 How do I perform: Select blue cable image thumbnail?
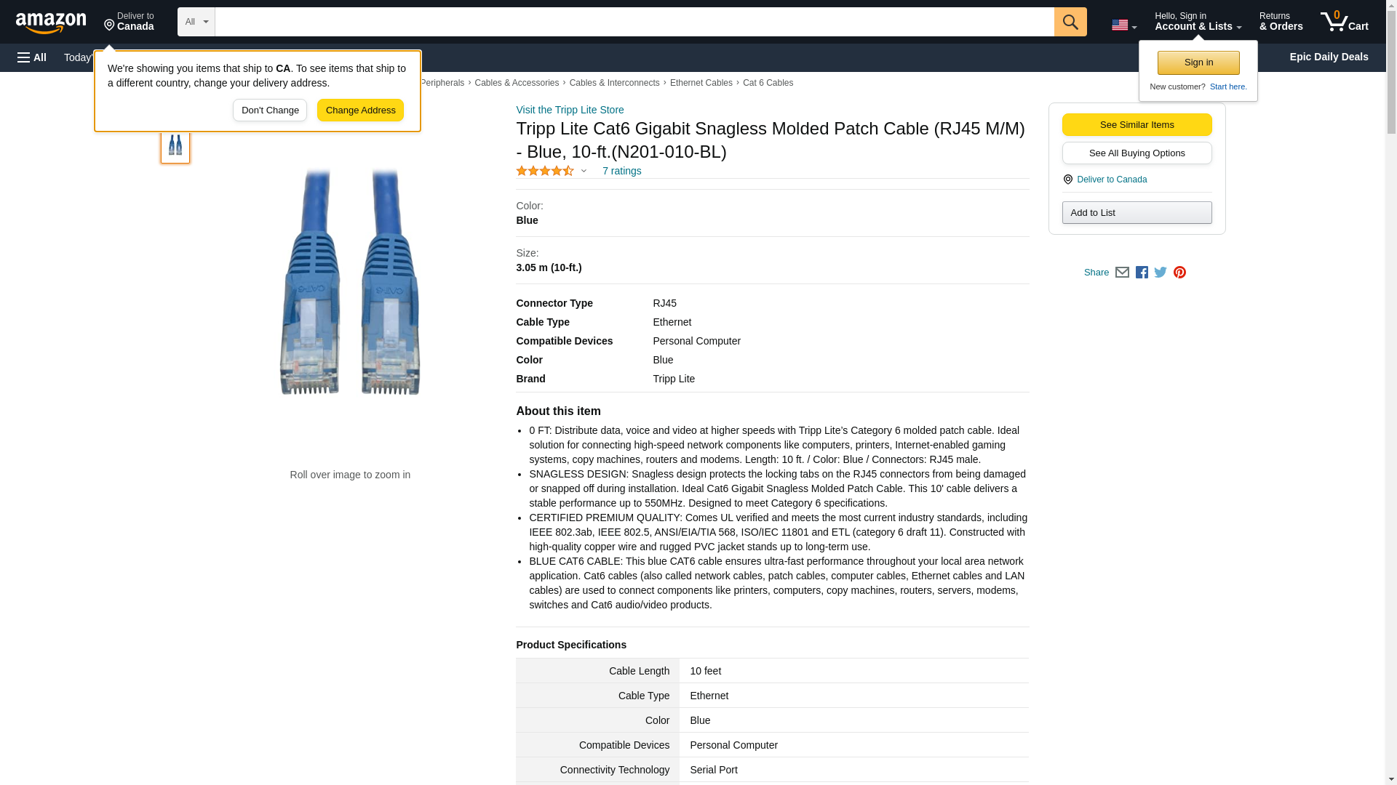point(175,145)
